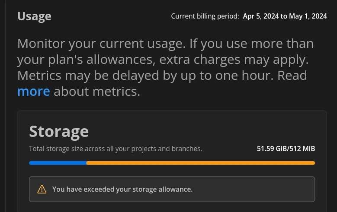Click the "512 MiB" storage allowance value
The height and width of the screenshot is (212, 337).
pyautogui.click(x=303, y=149)
